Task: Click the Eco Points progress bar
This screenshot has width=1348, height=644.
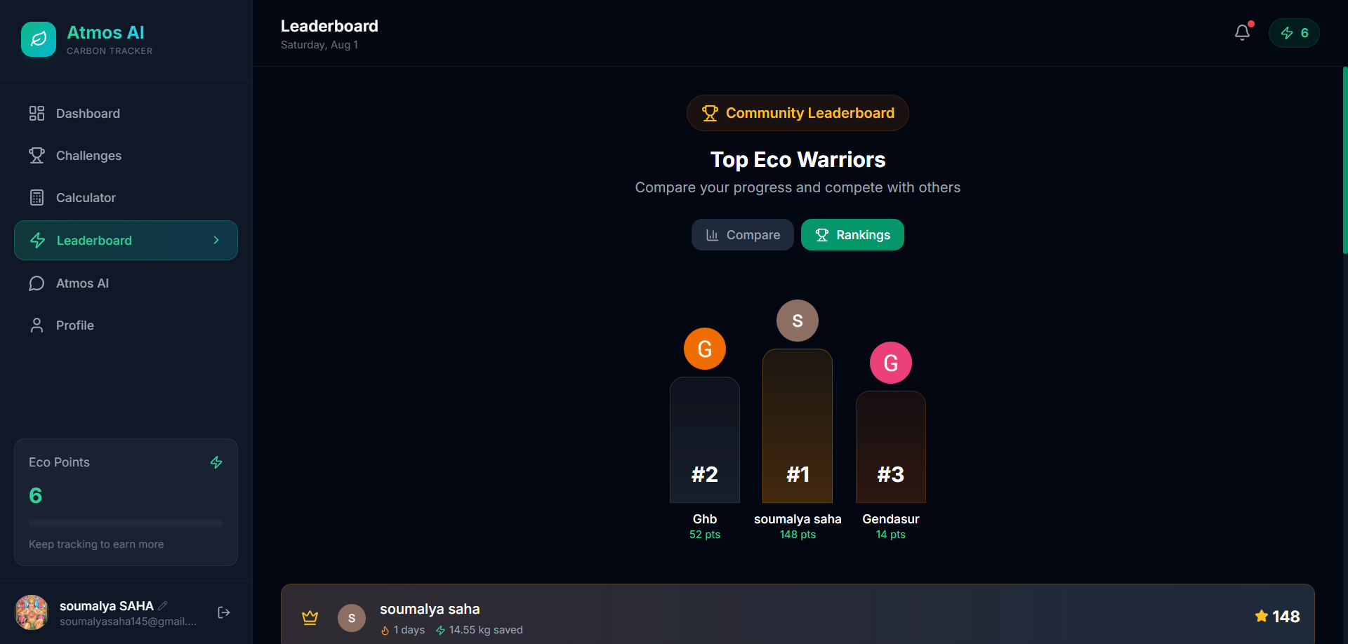Action: (126, 523)
